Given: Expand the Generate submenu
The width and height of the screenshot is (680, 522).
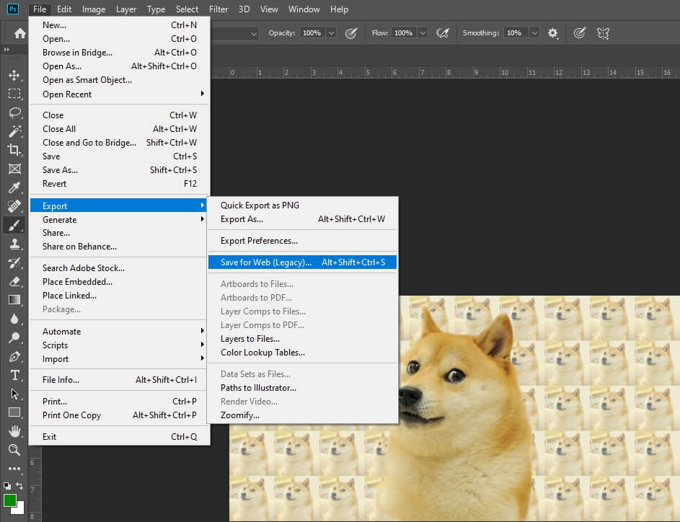Looking at the screenshot, I should pyautogui.click(x=118, y=219).
